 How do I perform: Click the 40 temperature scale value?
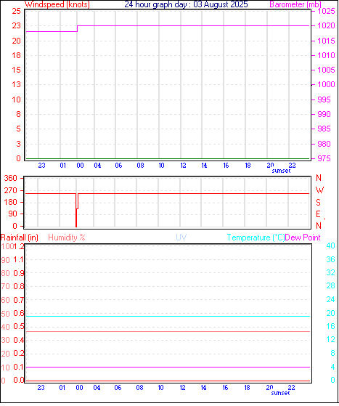[330, 245]
